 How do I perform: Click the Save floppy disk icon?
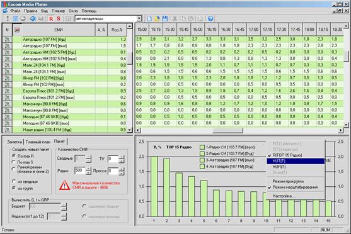165,18
